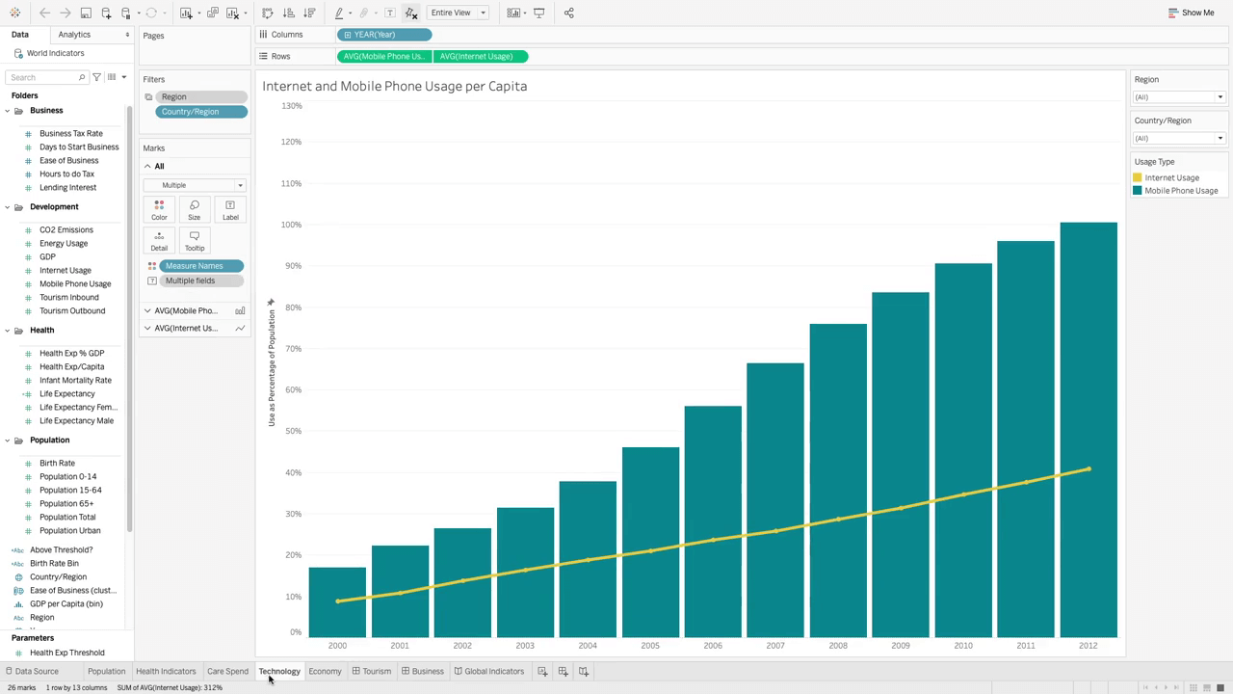The image size is (1233, 694).
Task: Select the Country/Region filter pill
Action: [200, 112]
